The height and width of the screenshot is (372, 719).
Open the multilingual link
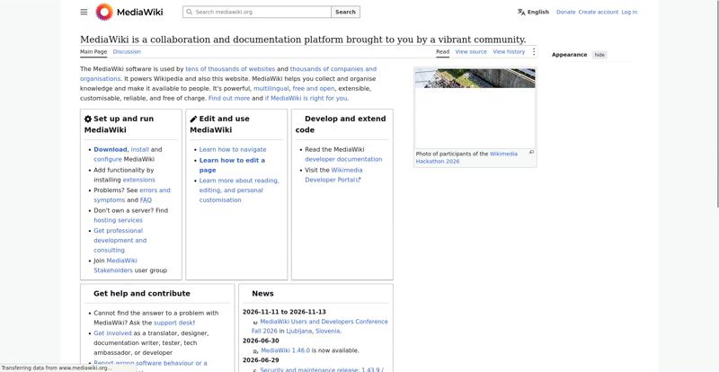click(271, 89)
